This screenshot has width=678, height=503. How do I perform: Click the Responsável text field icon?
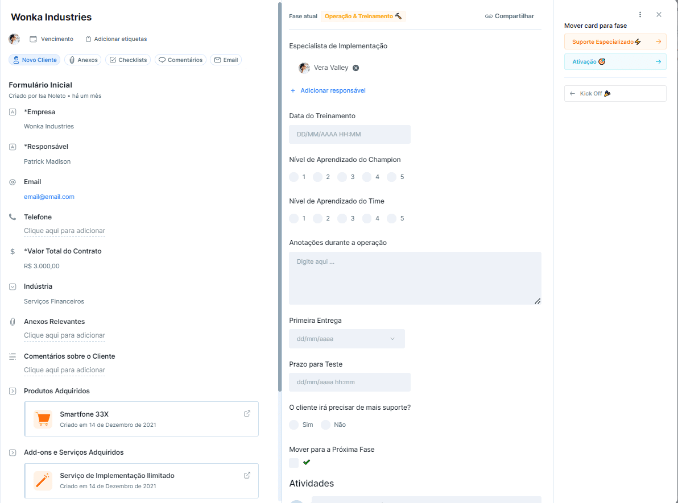tap(13, 147)
